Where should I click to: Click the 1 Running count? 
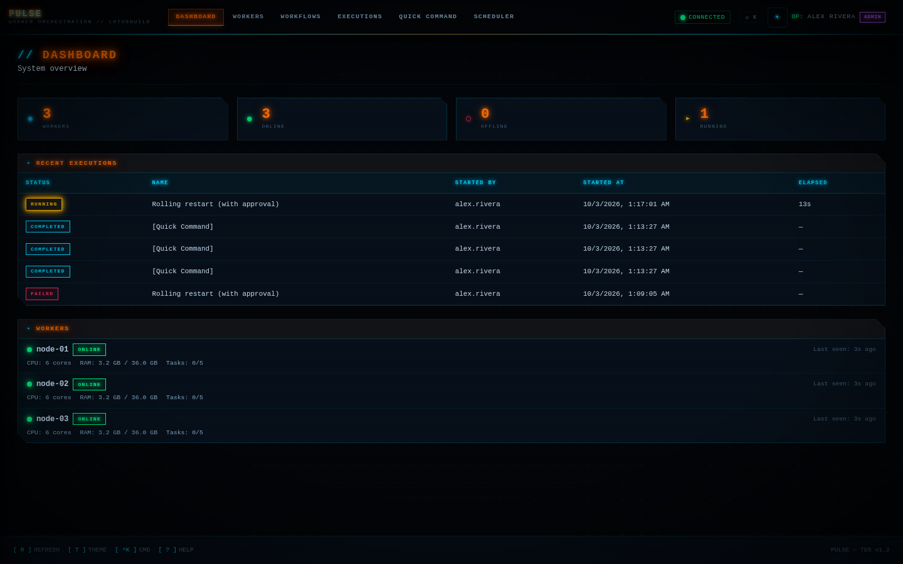pos(704,114)
